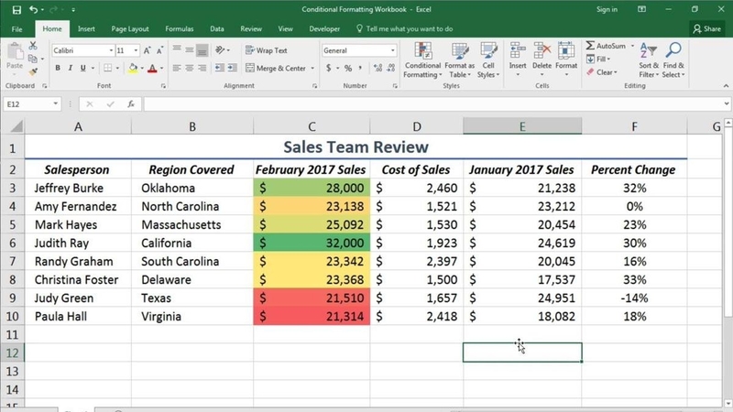Click the Select All corner triangle
This screenshot has width=733, height=412.
point(16,126)
